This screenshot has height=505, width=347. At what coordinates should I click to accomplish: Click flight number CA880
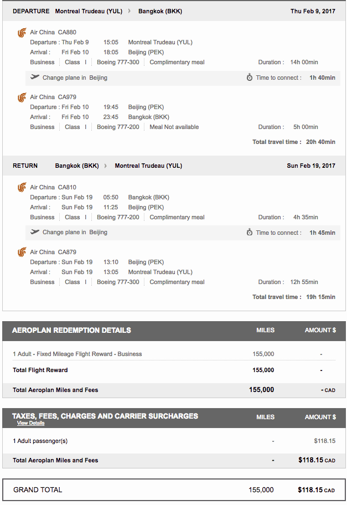click(x=68, y=33)
